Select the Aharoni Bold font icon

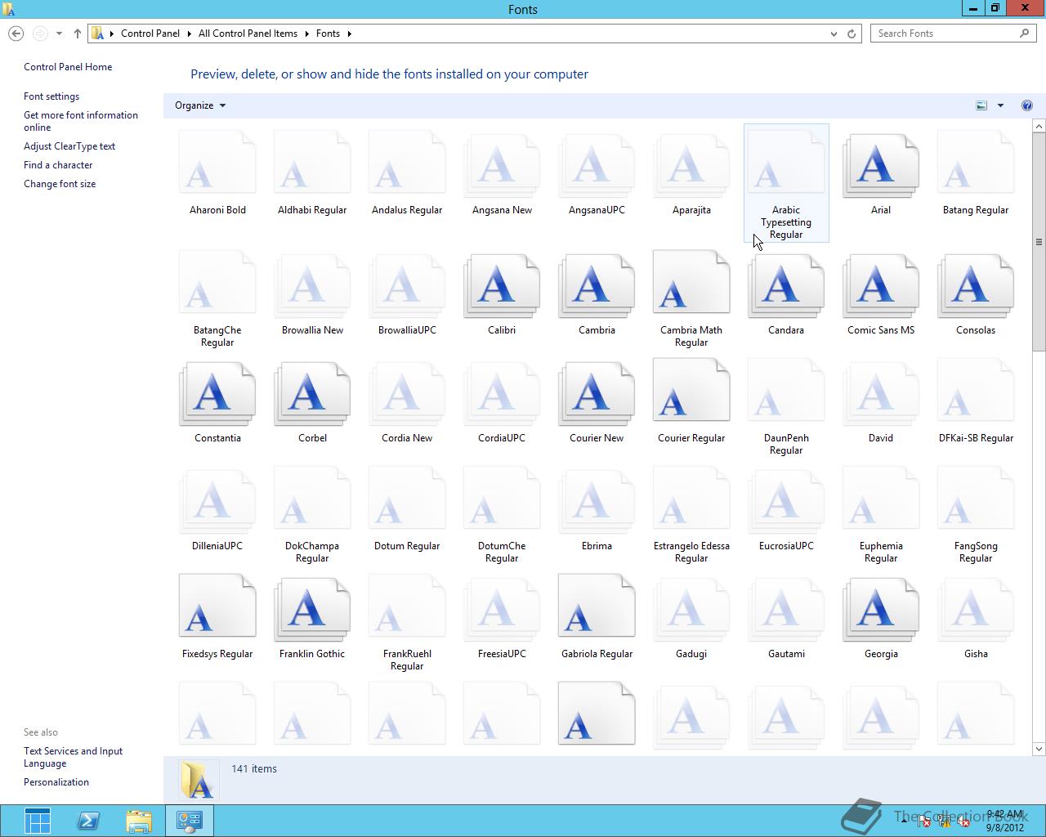coord(217,162)
